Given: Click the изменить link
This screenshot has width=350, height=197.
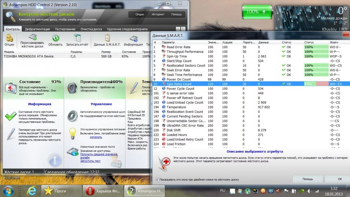Looking at the screenshot, I should [x=96, y=137].
